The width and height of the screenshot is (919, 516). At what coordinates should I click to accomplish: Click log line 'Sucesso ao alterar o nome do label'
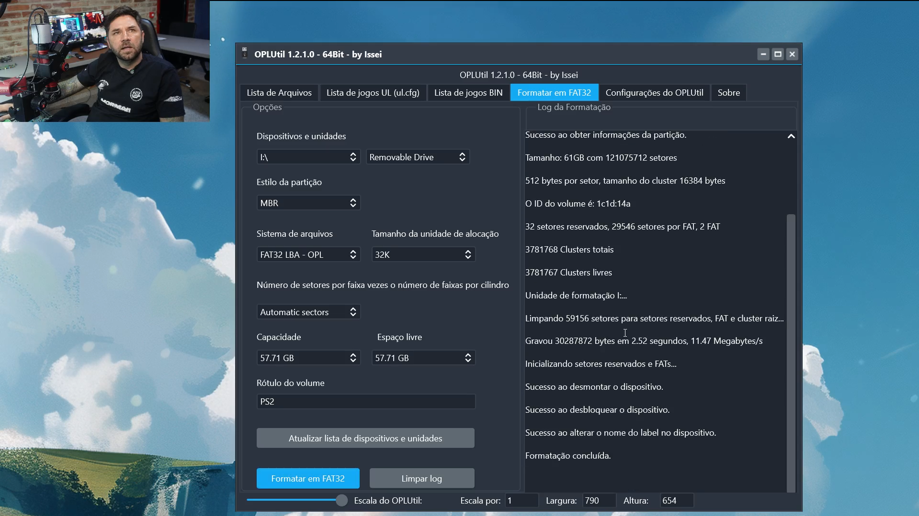621,433
